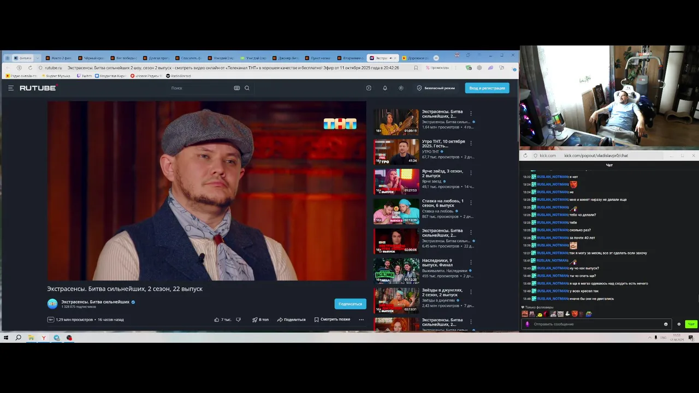Open chat settings gear icon
699x393 pixels.
pyautogui.click(x=679, y=324)
